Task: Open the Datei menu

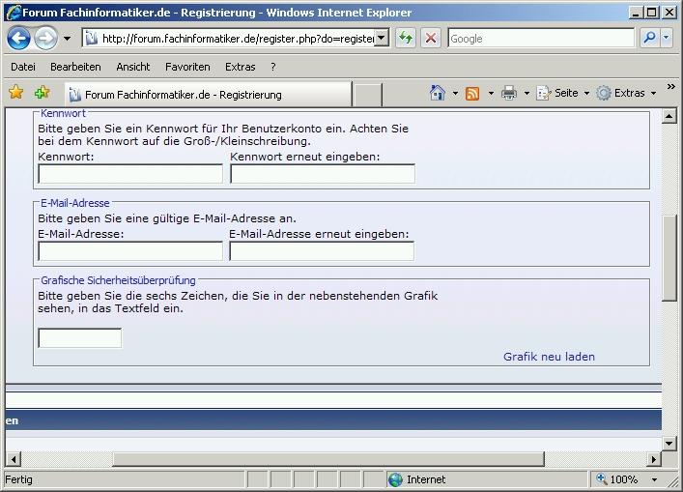Action: tap(23, 67)
